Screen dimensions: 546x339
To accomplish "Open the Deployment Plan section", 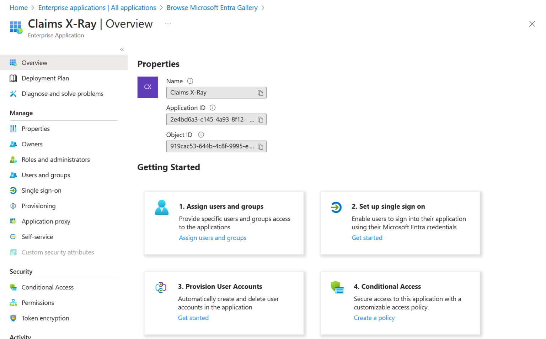I will point(45,78).
